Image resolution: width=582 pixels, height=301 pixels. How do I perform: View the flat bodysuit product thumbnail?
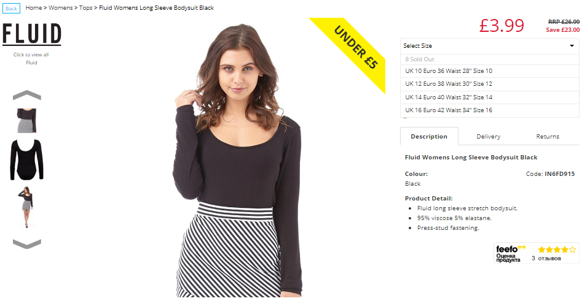click(26, 159)
